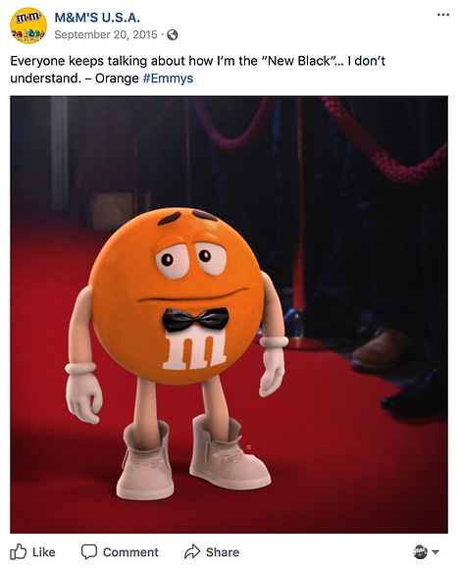
Task: Click Orange's black bow tie in photo
Action: 195,320
